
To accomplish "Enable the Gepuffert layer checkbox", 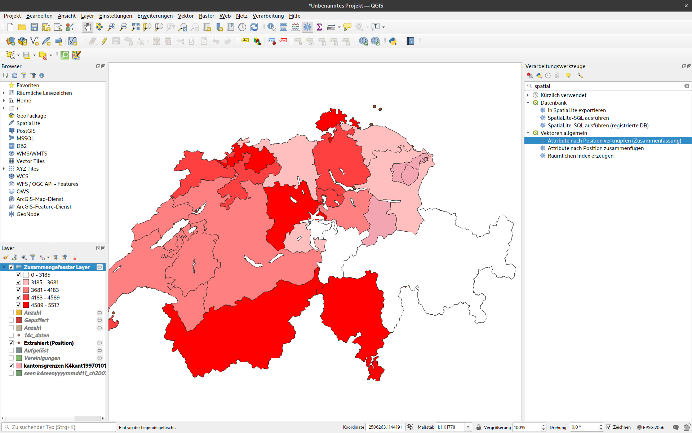I will tap(11, 320).
